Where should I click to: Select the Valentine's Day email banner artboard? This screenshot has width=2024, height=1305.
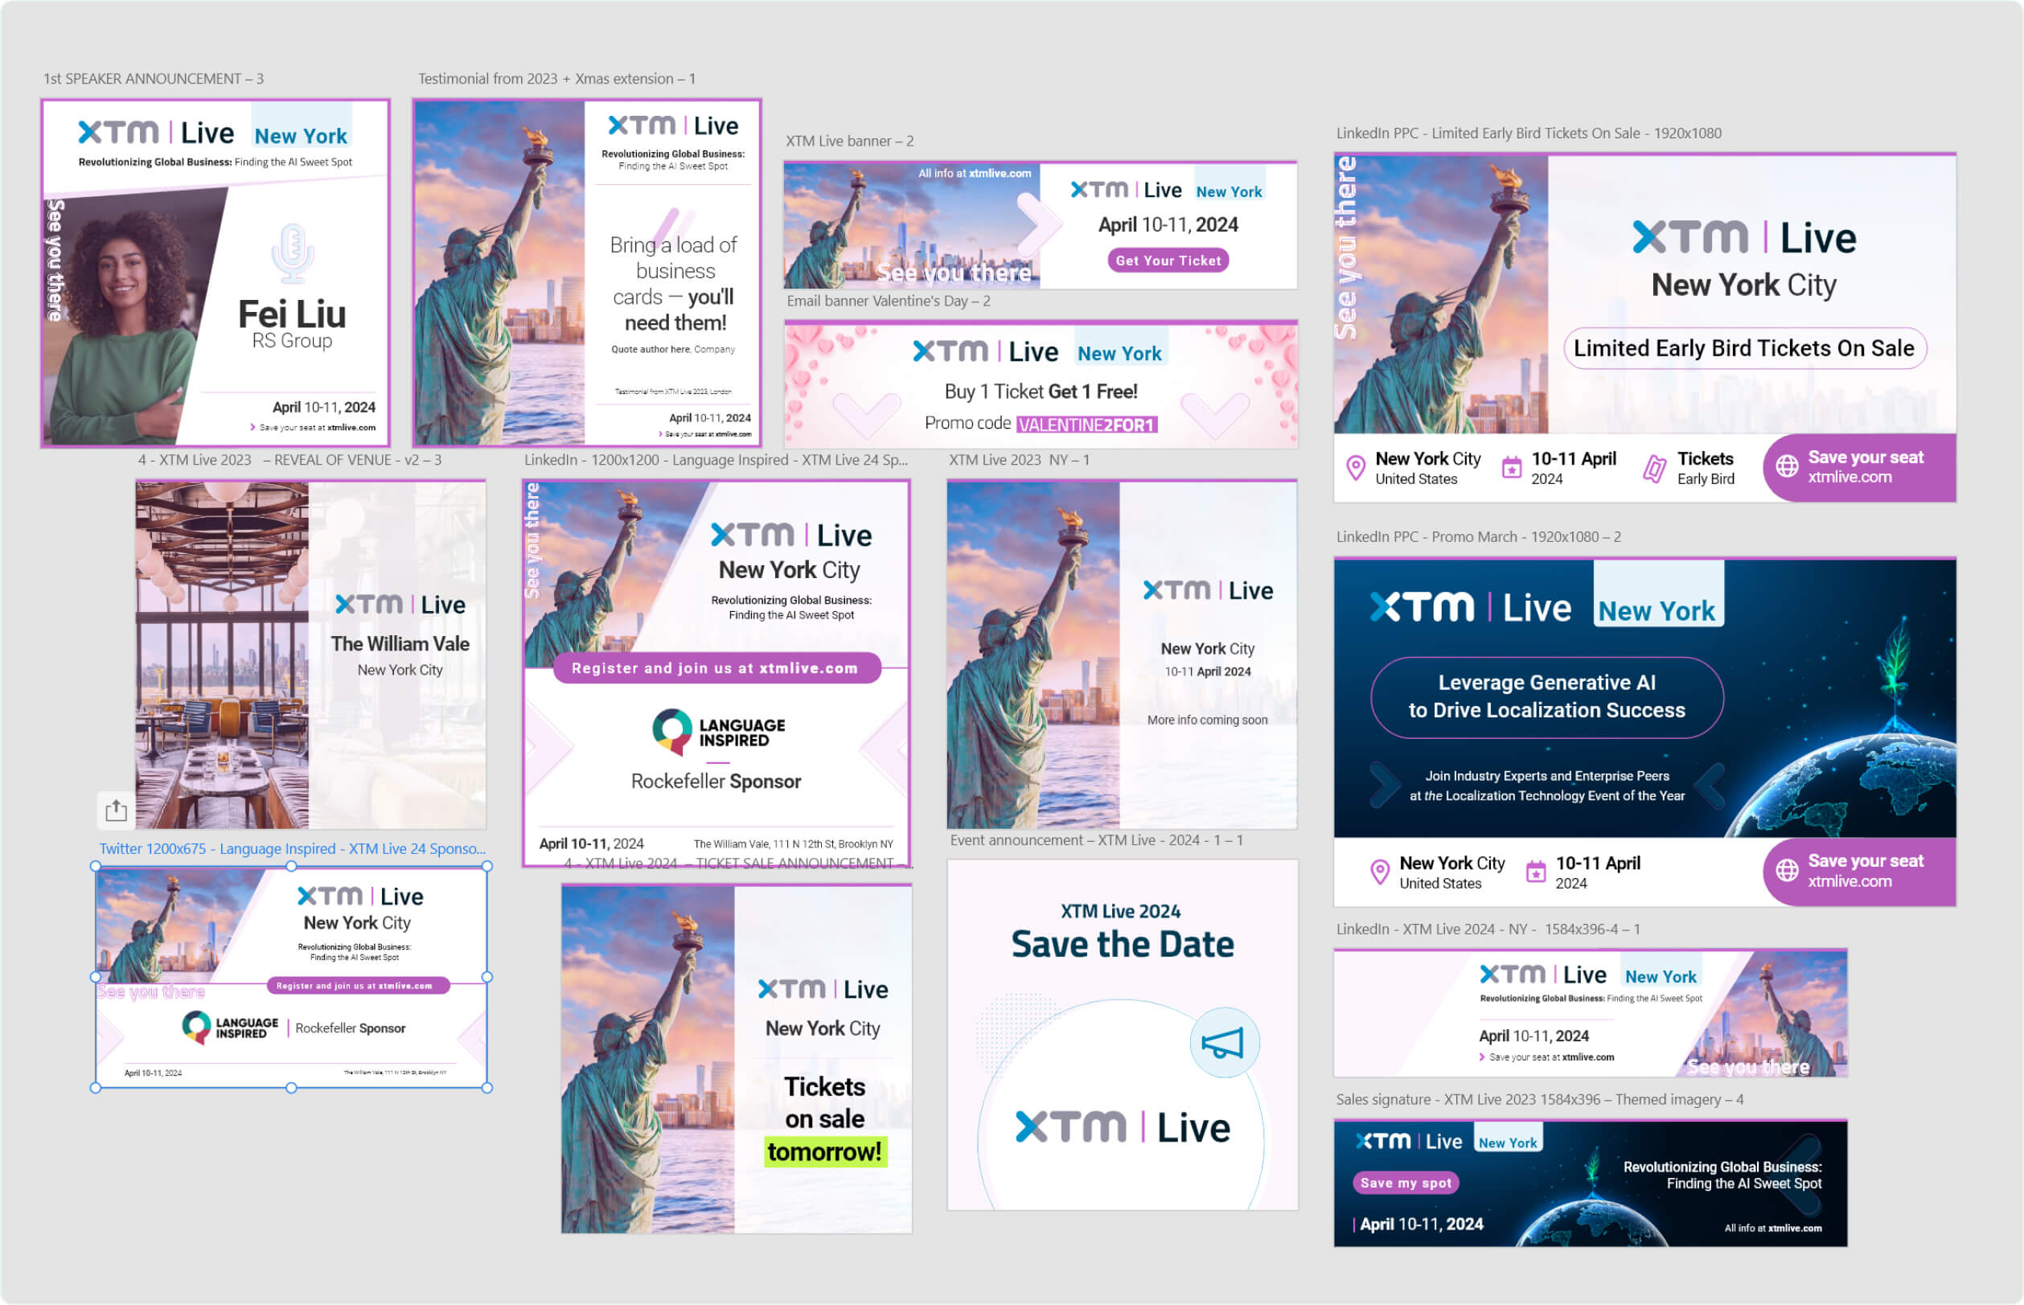pos(1041,384)
